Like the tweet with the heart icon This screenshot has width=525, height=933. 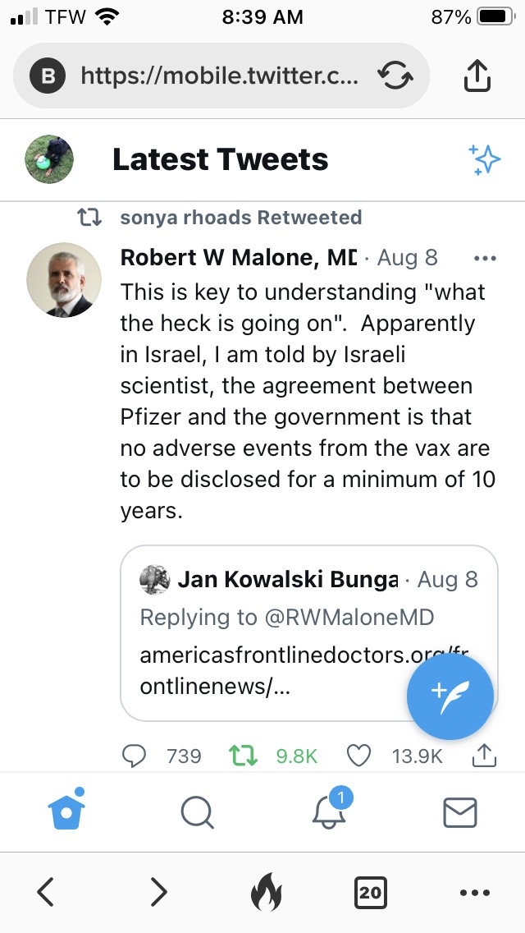pyautogui.click(x=358, y=755)
